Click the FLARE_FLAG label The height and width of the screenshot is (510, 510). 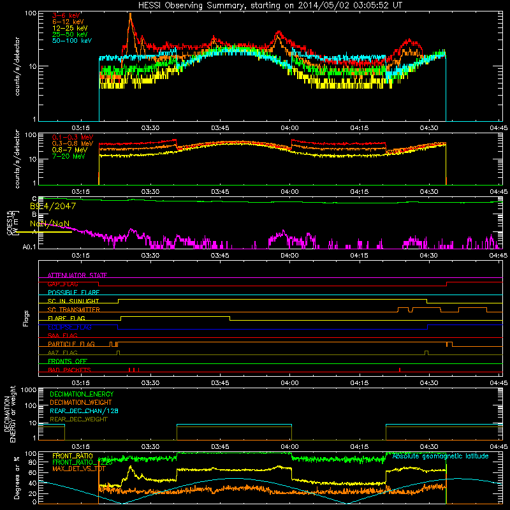[x=66, y=318]
